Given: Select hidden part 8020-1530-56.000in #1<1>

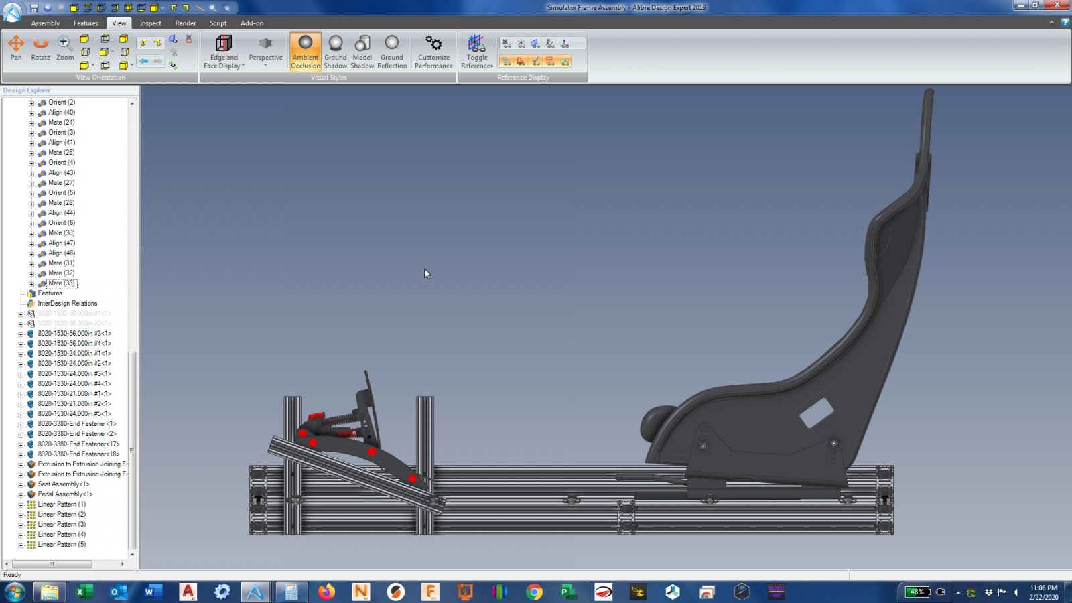Looking at the screenshot, I should point(74,314).
